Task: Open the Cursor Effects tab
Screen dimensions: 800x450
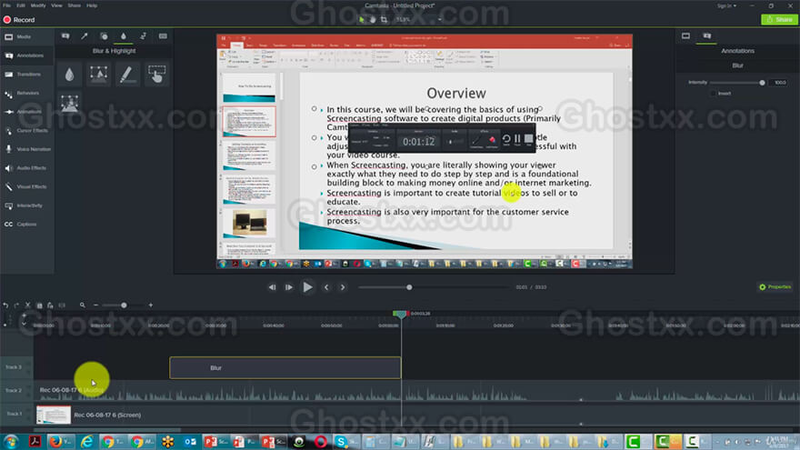Action: click(27, 131)
